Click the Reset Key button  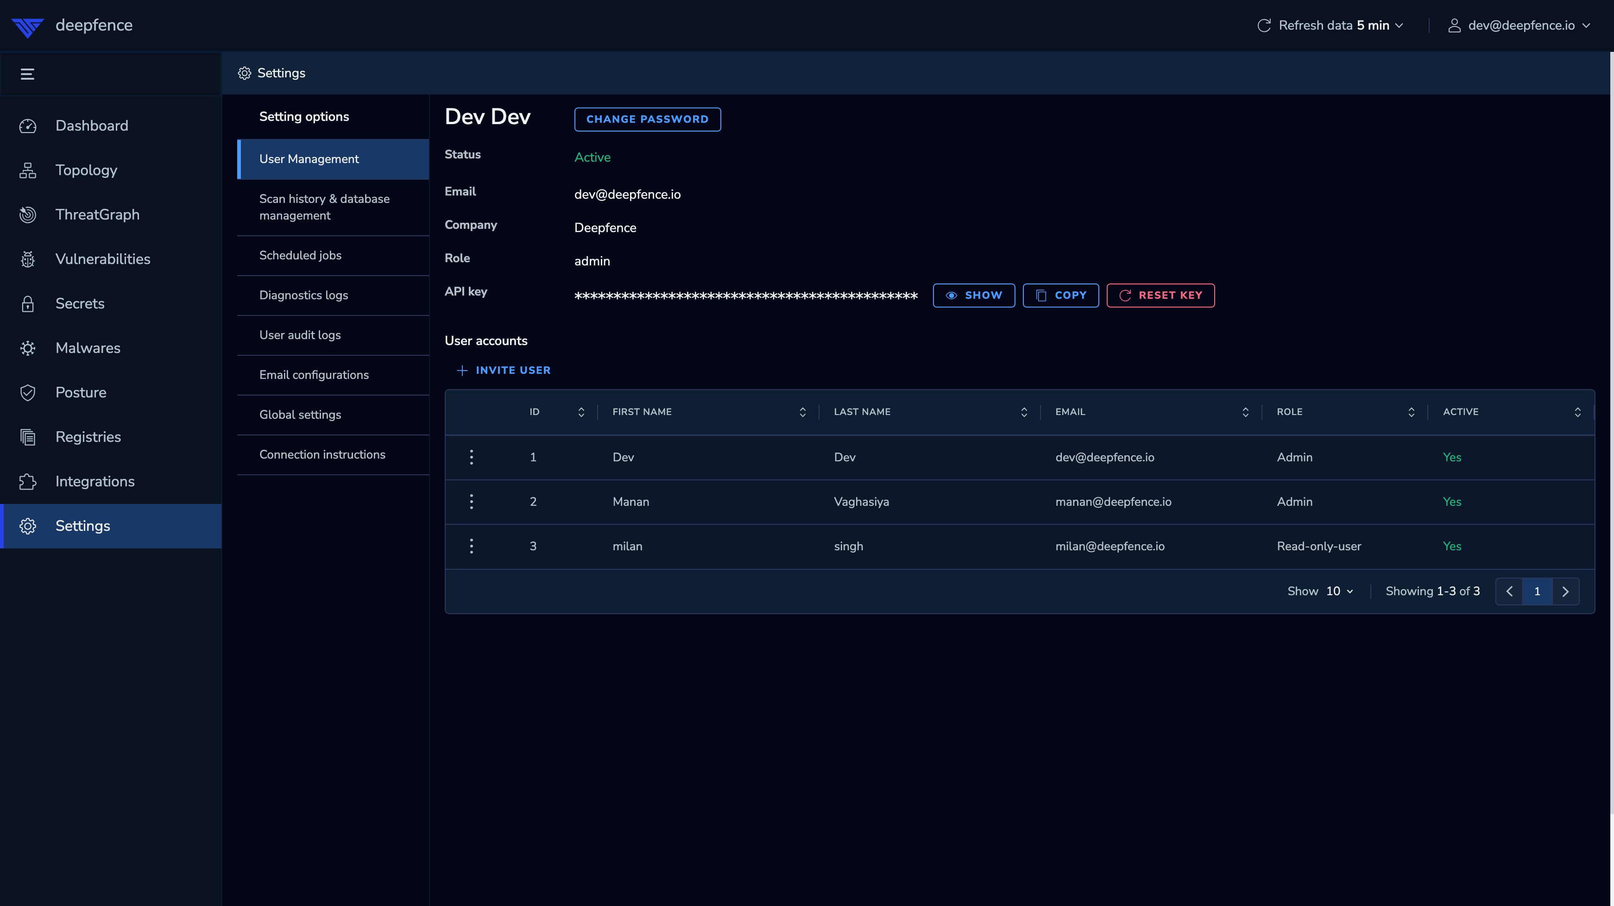[x=1160, y=296]
